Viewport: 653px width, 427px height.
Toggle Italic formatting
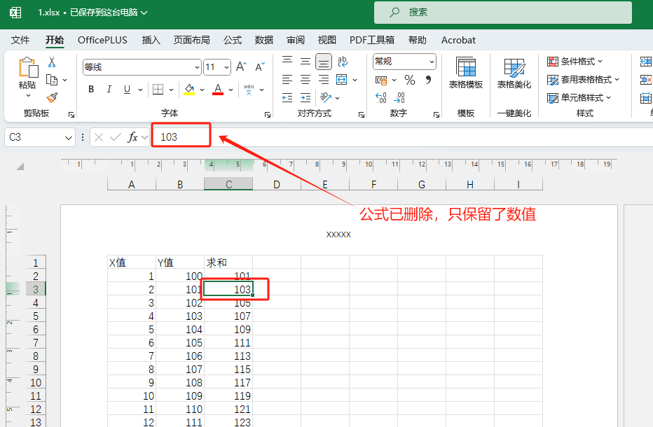pyautogui.click(x=109, y=90)
